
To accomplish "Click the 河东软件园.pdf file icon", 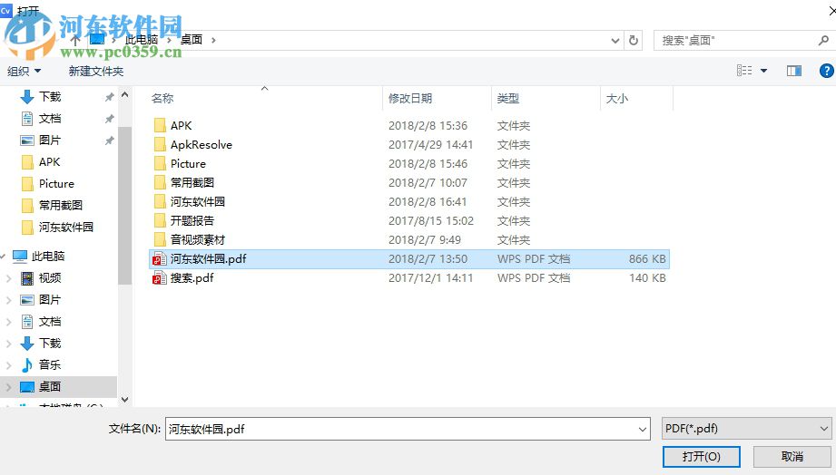I will point(160,259).
